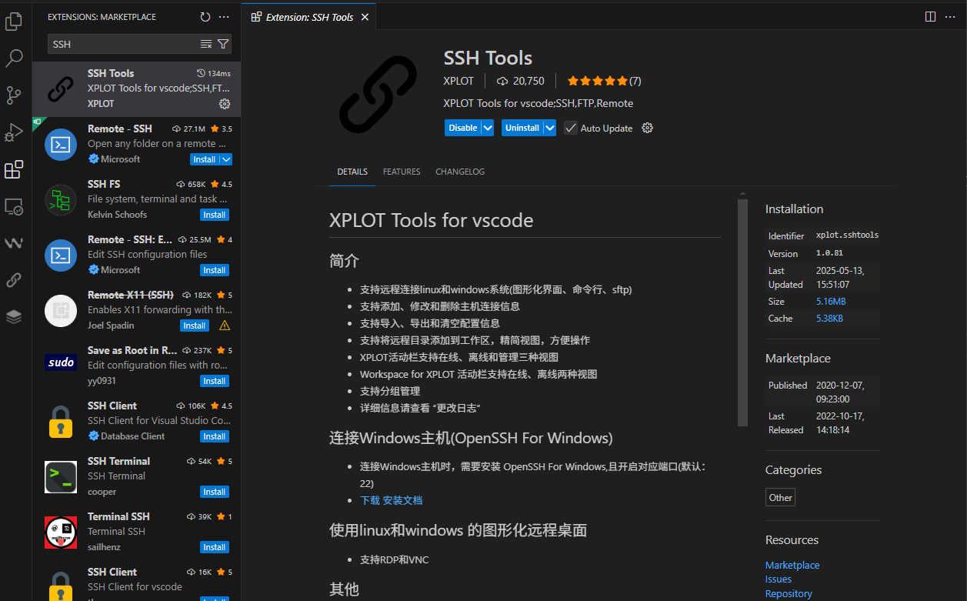Screen dimensions: 967x601
Task: Click the Other category tag
Action: tap(780, 497)
